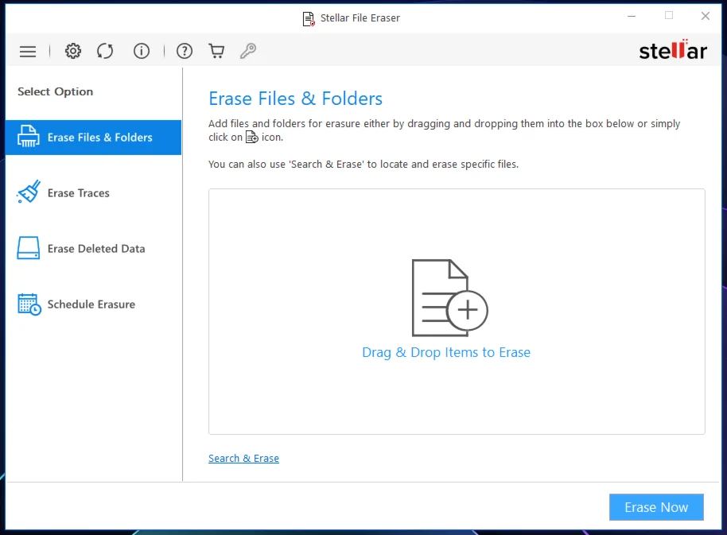The height and width of the screenshot is (535, 727).
Task: Select Erase Files & Folders option
Action: click(x=99, y=138)
